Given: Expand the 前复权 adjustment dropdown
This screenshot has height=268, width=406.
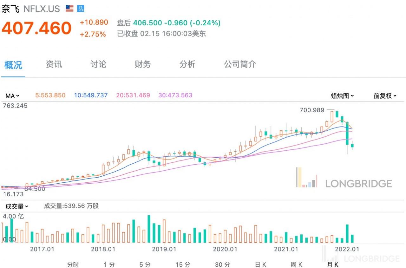Looking at the screenshot, I should click(385, 96).
